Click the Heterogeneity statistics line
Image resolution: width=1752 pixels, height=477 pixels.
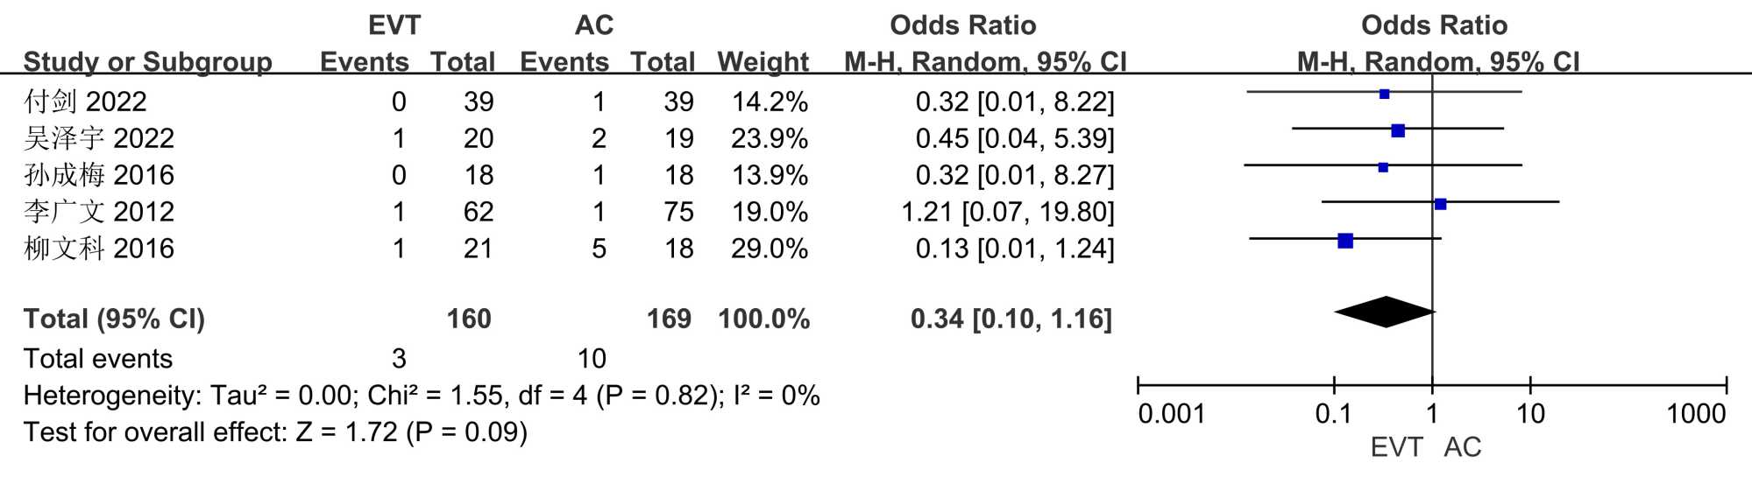pyautogui.click(x=421, y=396)
